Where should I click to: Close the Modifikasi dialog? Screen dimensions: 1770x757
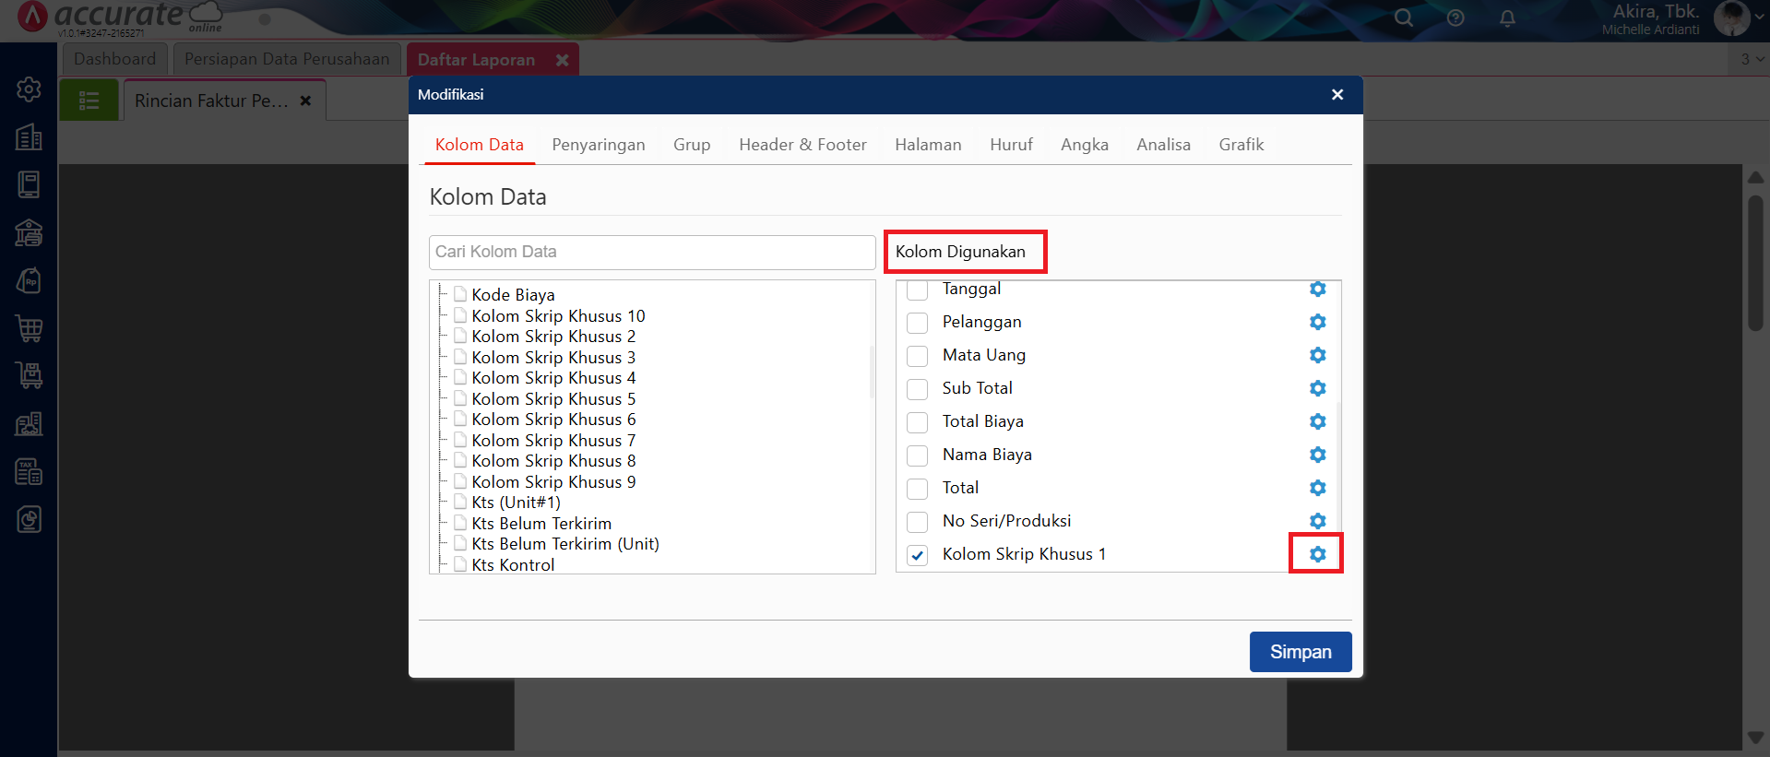click(x=1337, y=95)
